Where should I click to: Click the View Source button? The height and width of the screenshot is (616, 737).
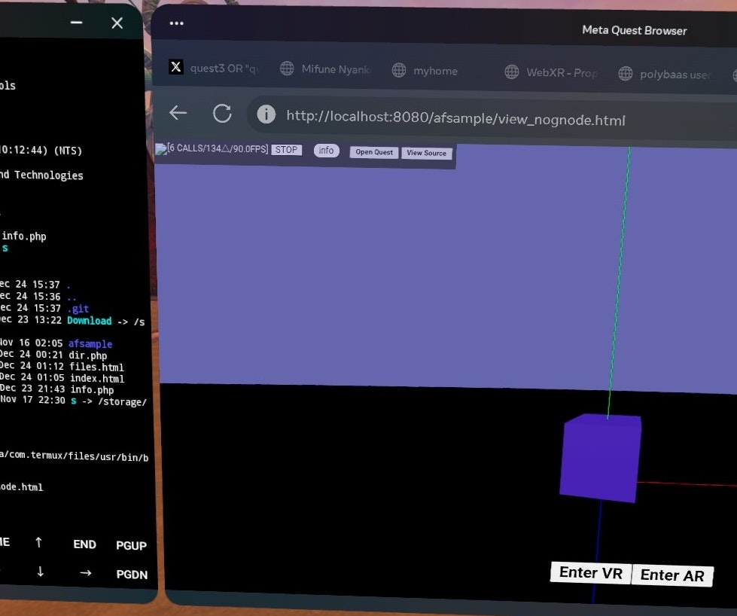426,153
